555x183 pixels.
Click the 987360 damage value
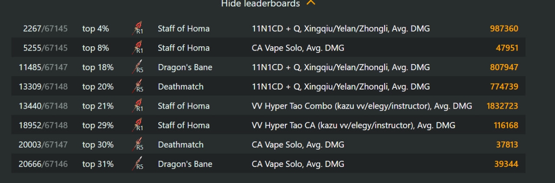[504, 29]
